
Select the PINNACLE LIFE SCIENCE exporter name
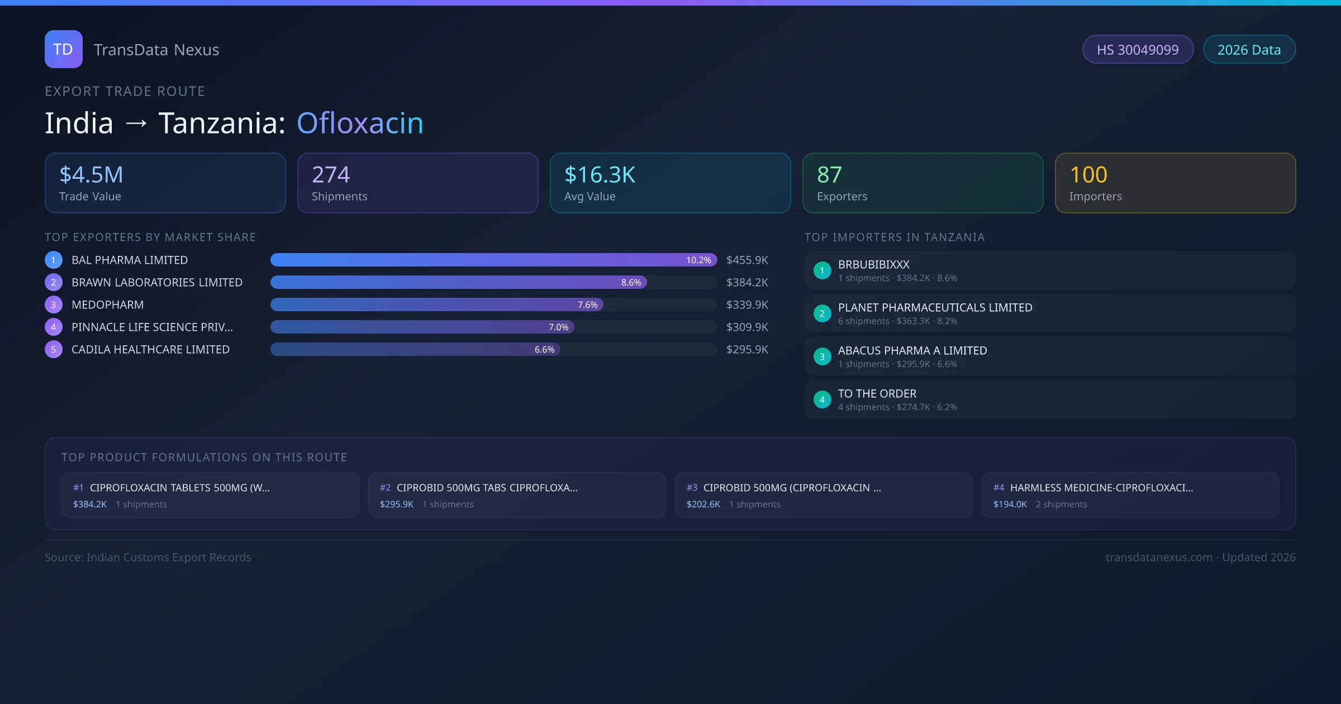[152, 327]
